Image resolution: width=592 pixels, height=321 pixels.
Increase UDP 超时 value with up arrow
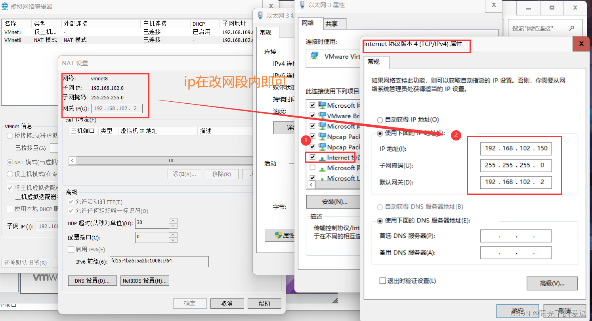pos(173,221)
